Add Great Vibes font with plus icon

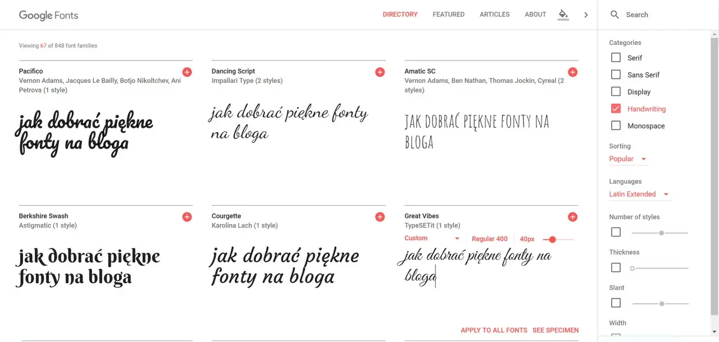(x=572, y=217)
